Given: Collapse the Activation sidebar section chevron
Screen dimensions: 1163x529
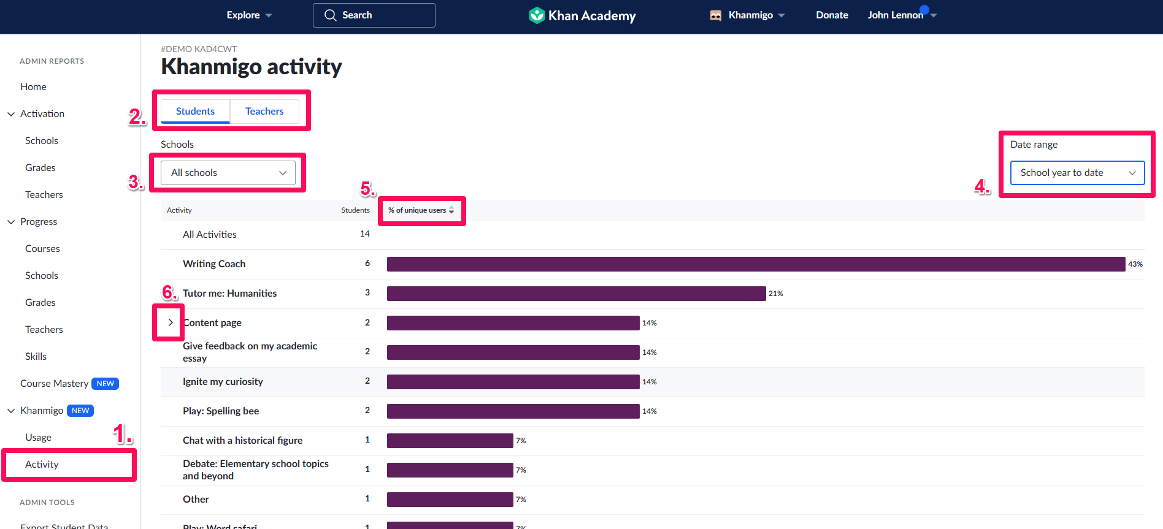Looking at the screenshot, I should [x=11, y=114].
